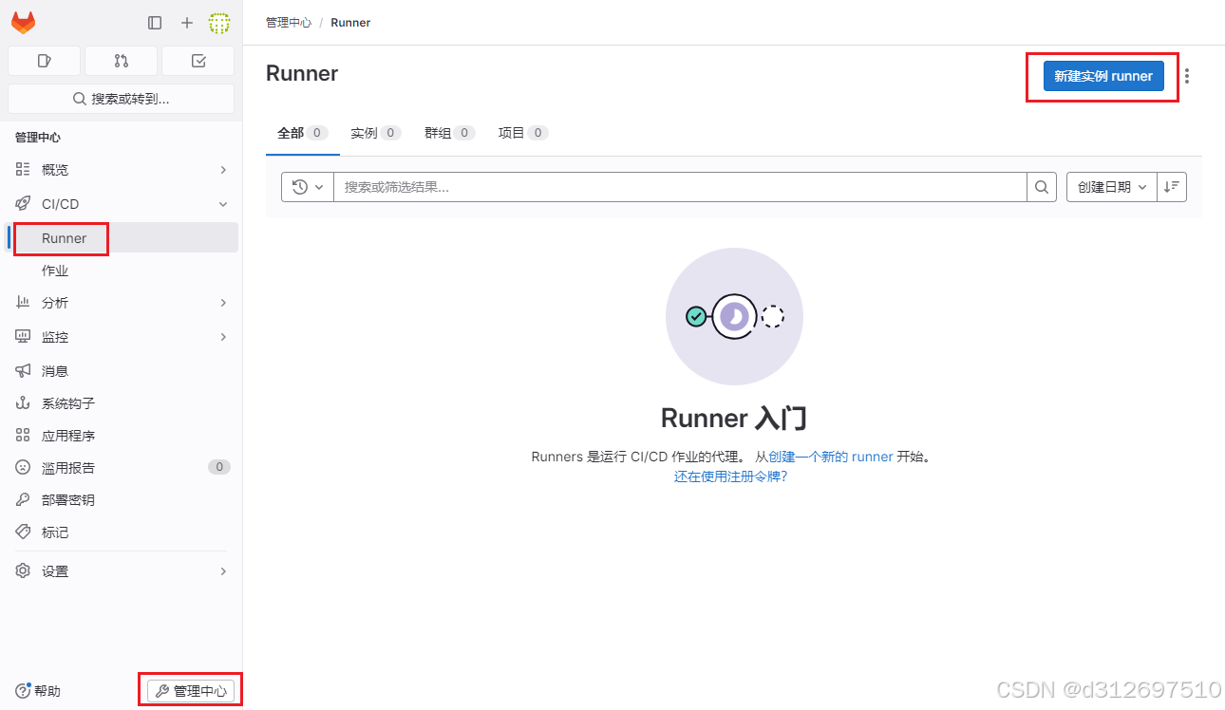
Task: Click the 滥用报告 face icon
Action: click(x=23, y=468)
